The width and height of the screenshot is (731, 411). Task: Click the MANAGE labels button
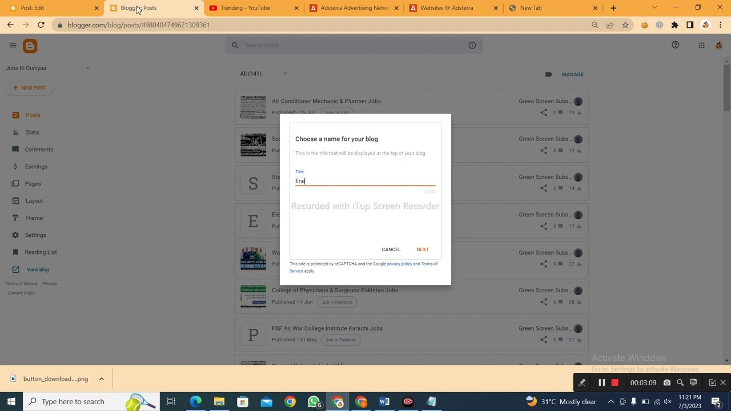click(x=572, y=74)
